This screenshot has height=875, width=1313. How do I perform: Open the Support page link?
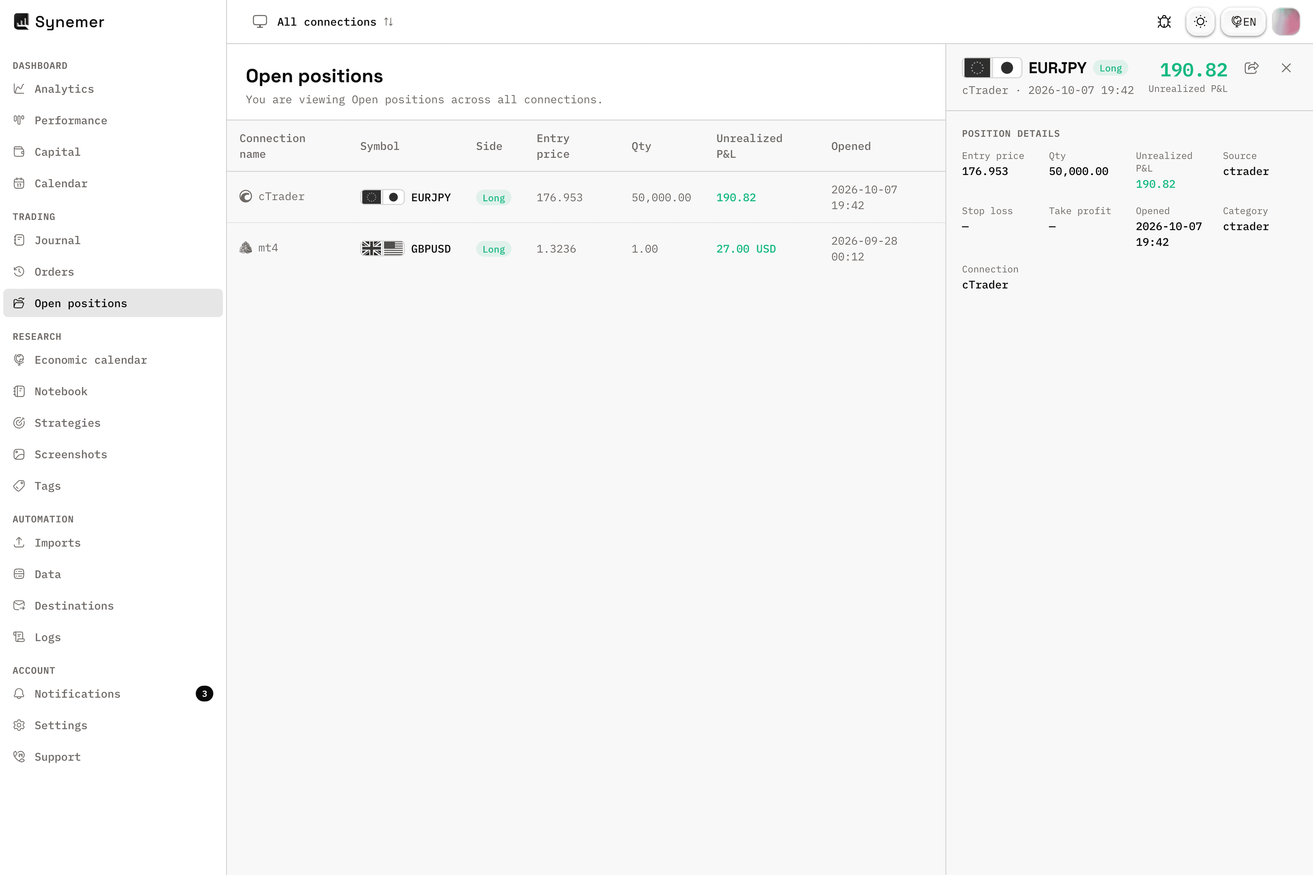[x=113, y=757]
